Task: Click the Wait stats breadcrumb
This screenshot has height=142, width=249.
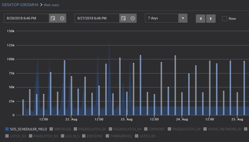Action: [x=51, y=5]
